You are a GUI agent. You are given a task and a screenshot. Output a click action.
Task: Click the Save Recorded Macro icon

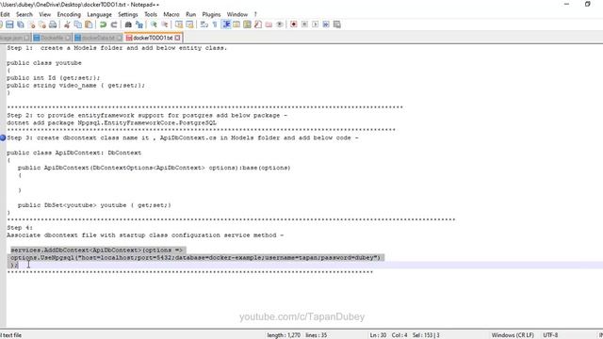pos(337,24)
